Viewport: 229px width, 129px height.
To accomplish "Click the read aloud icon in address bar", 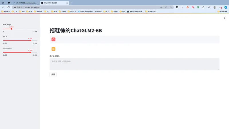I will 166,7.
